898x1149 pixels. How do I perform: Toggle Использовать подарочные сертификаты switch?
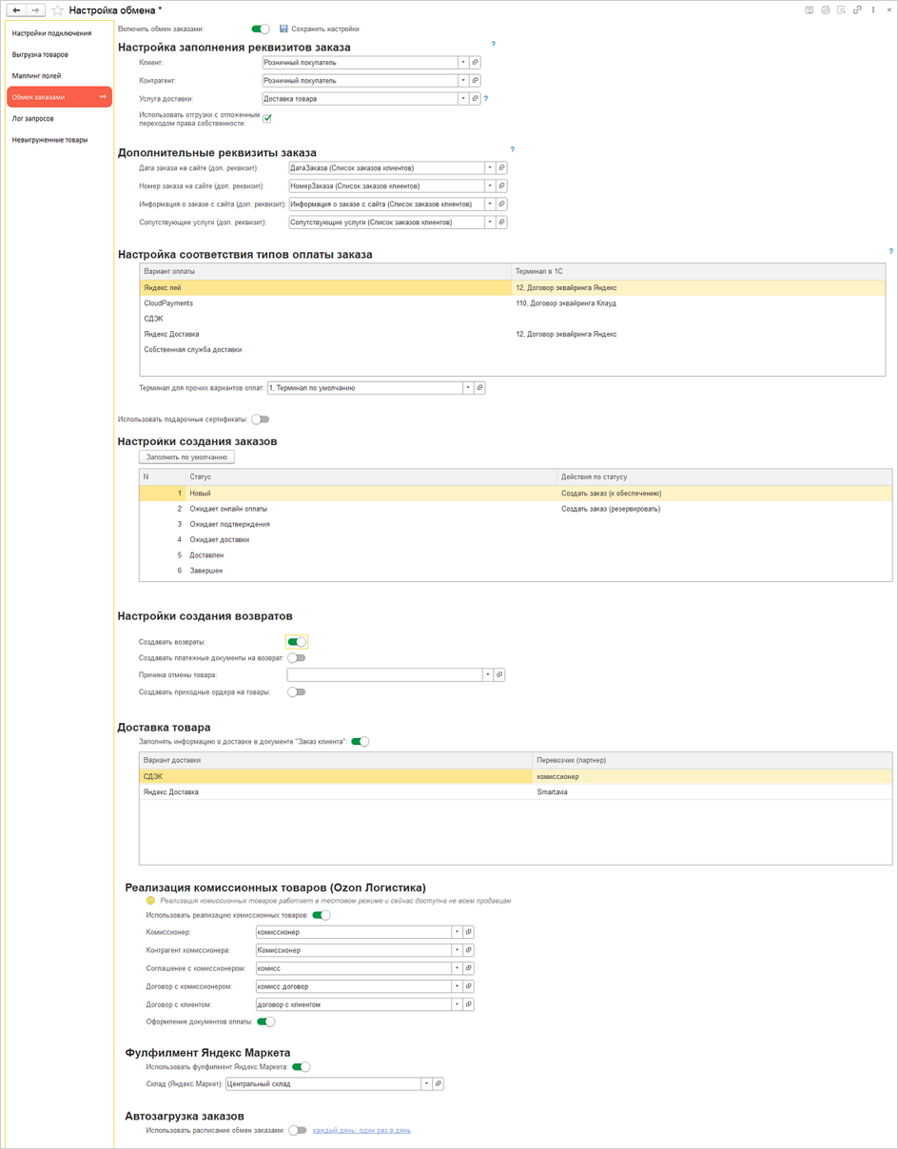[260, 419]
